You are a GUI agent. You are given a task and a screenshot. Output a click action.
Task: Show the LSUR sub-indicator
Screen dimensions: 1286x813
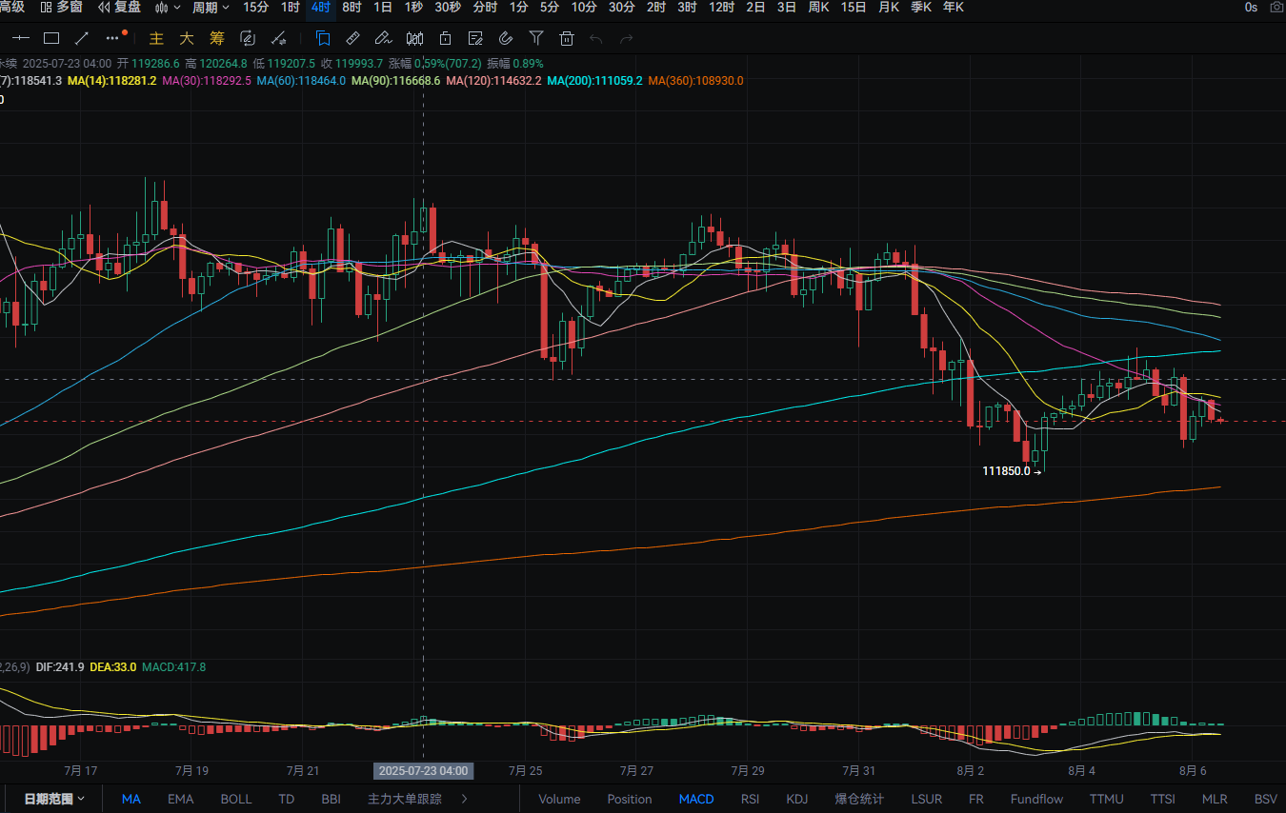click(x=926, y=799)
